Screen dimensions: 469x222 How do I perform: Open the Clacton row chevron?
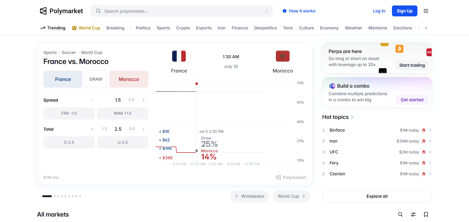tap(430, 174)
